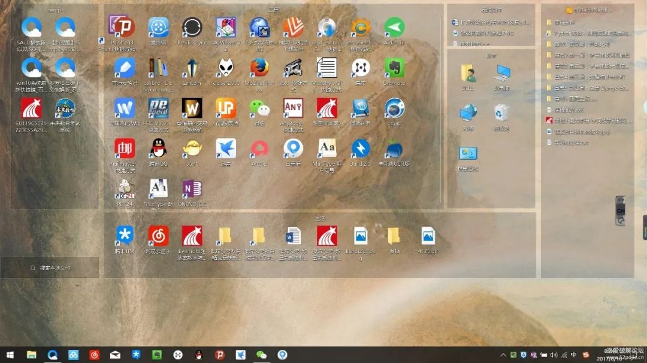Open MacType user wizard shortcut
The height and width of the screenshot is (363, 647).
327,148
